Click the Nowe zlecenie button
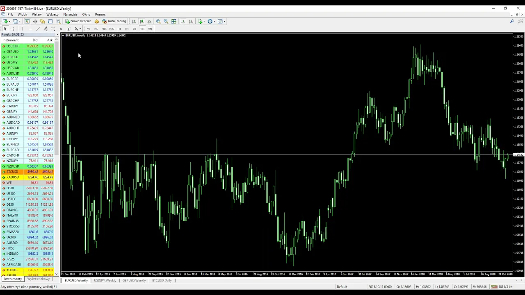 (x=78, y=21)
